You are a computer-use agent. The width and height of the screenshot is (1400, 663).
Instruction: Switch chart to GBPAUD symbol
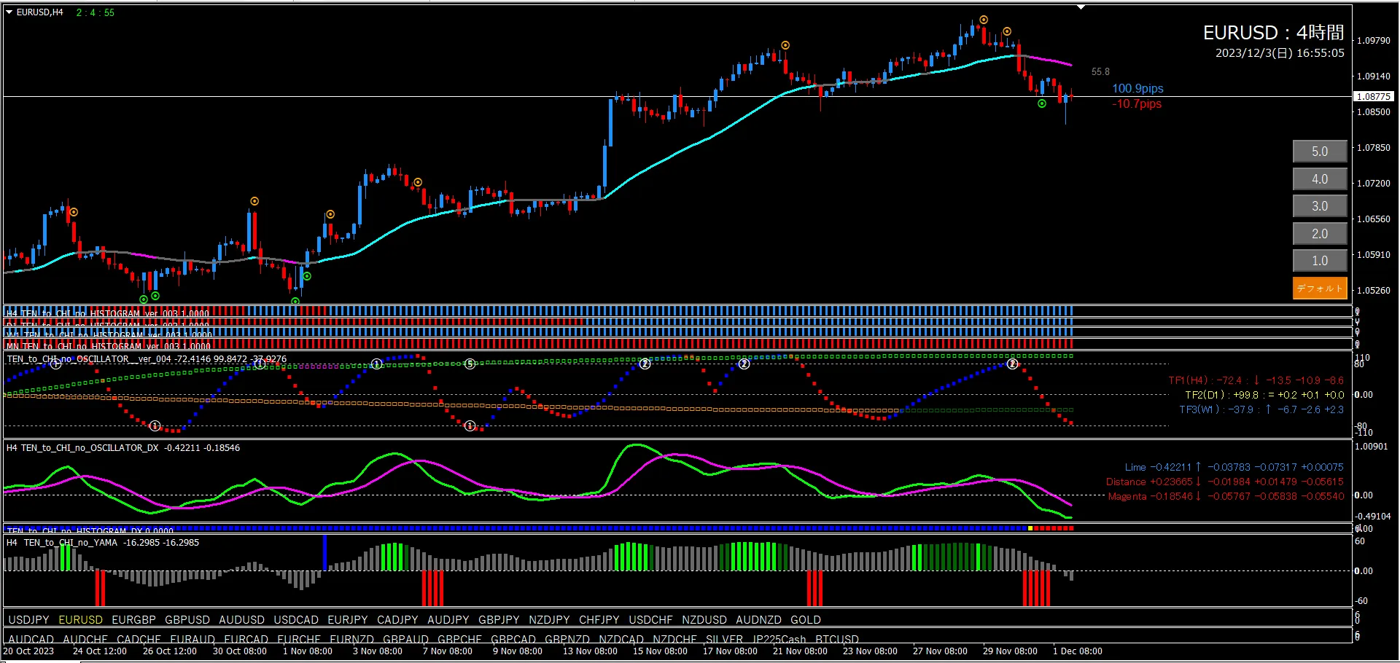point(406,640)
